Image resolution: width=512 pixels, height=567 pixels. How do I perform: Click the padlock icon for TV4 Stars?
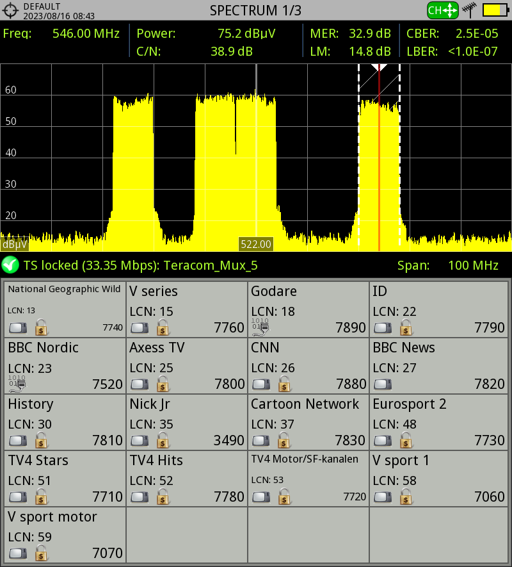pyautogui.click(x=41, y=496)
